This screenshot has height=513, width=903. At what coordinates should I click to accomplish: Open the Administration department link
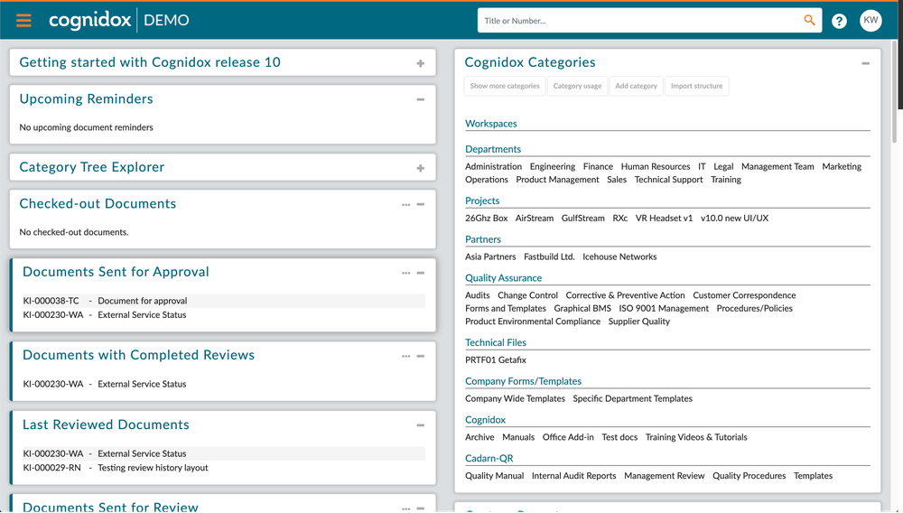tap(494, 166)
